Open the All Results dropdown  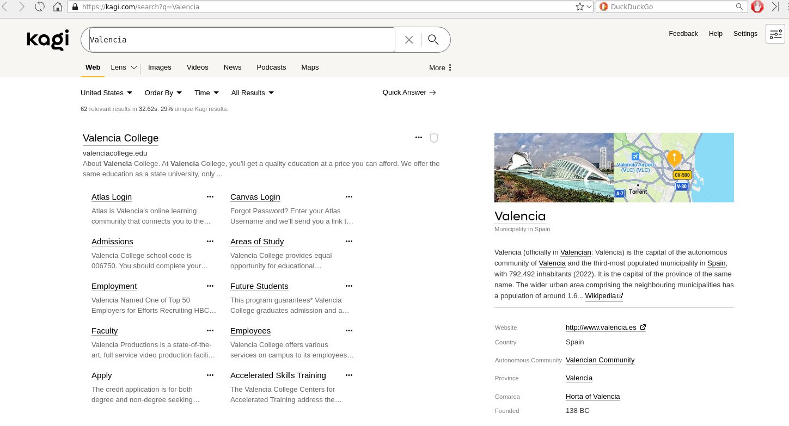[252, 93]
